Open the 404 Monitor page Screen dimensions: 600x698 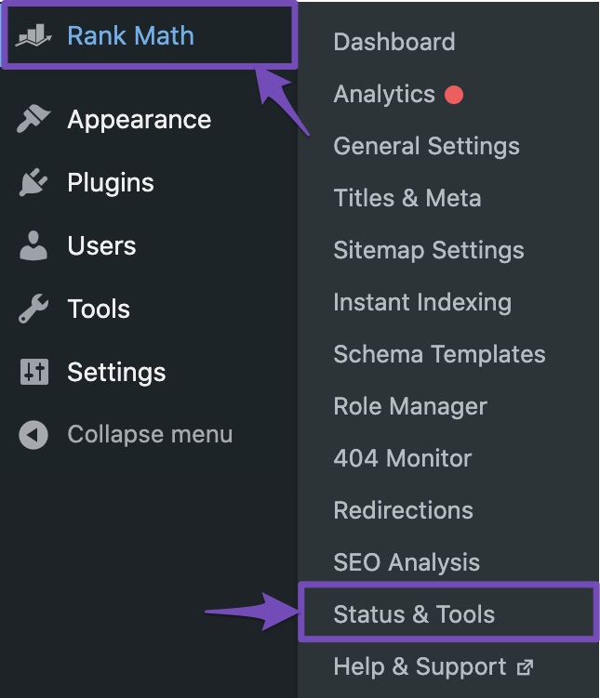402,458
